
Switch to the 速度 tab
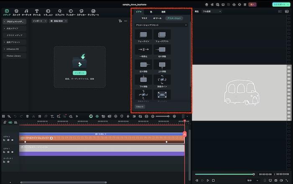click(x=163, y=12)
